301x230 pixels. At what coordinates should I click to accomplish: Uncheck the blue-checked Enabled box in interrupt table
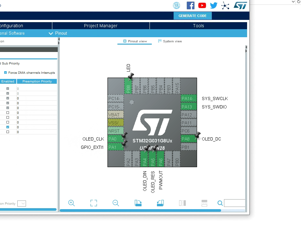coord(8,127)
